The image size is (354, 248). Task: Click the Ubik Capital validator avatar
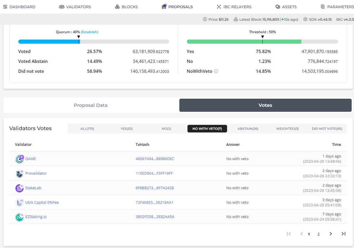[x=19, y=203]
